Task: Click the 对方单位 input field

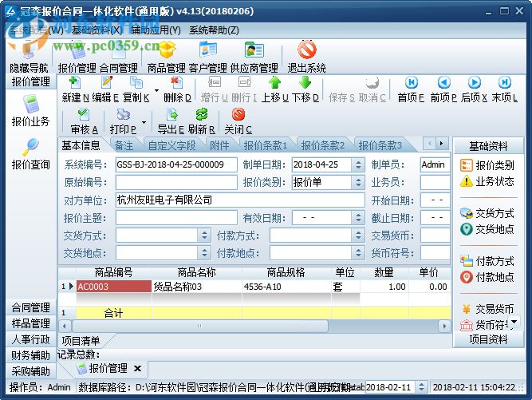Action: click(x=240, y=200)
